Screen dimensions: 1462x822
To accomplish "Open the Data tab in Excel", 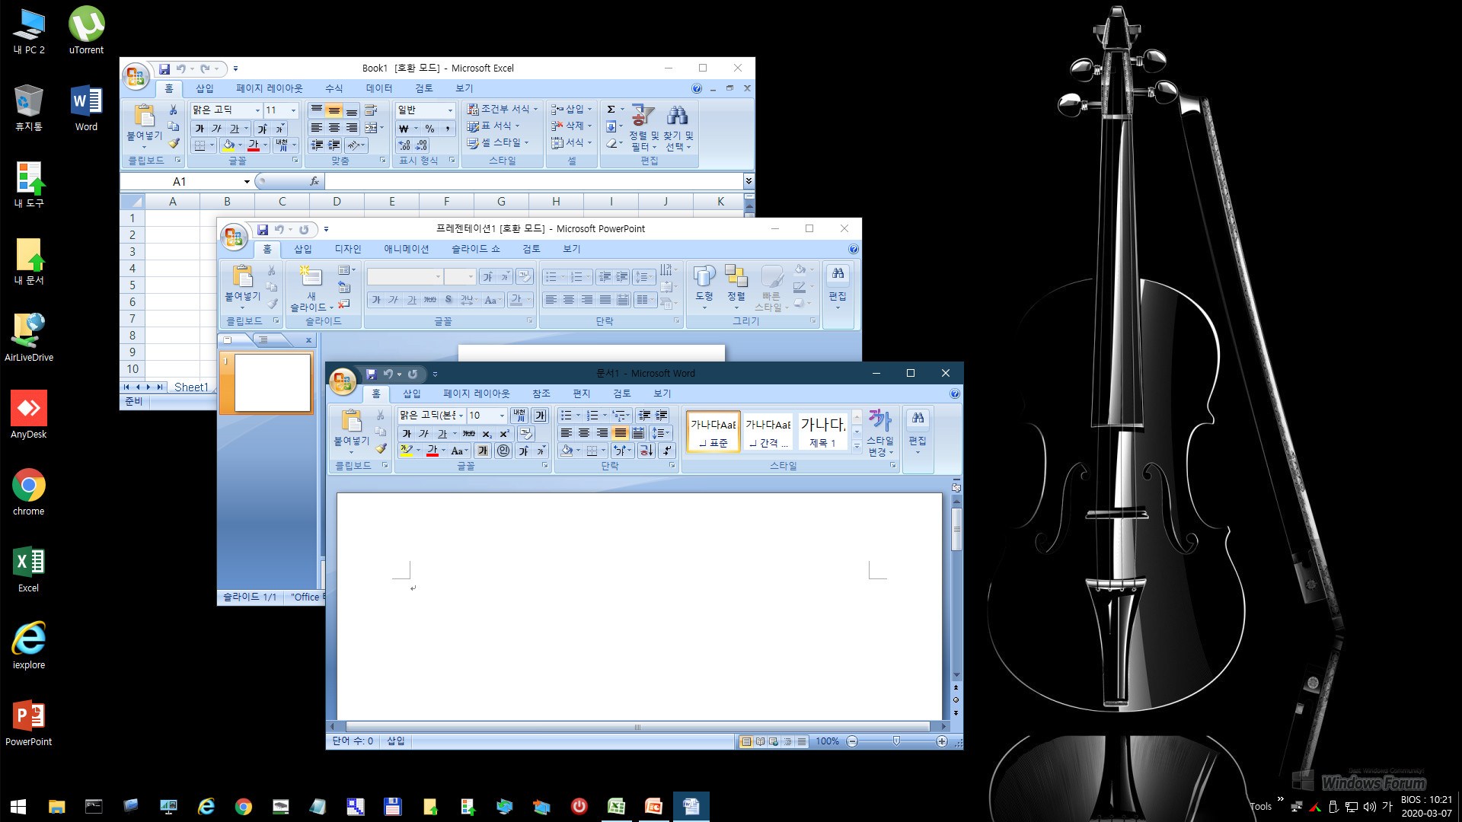I will point(378,88).
